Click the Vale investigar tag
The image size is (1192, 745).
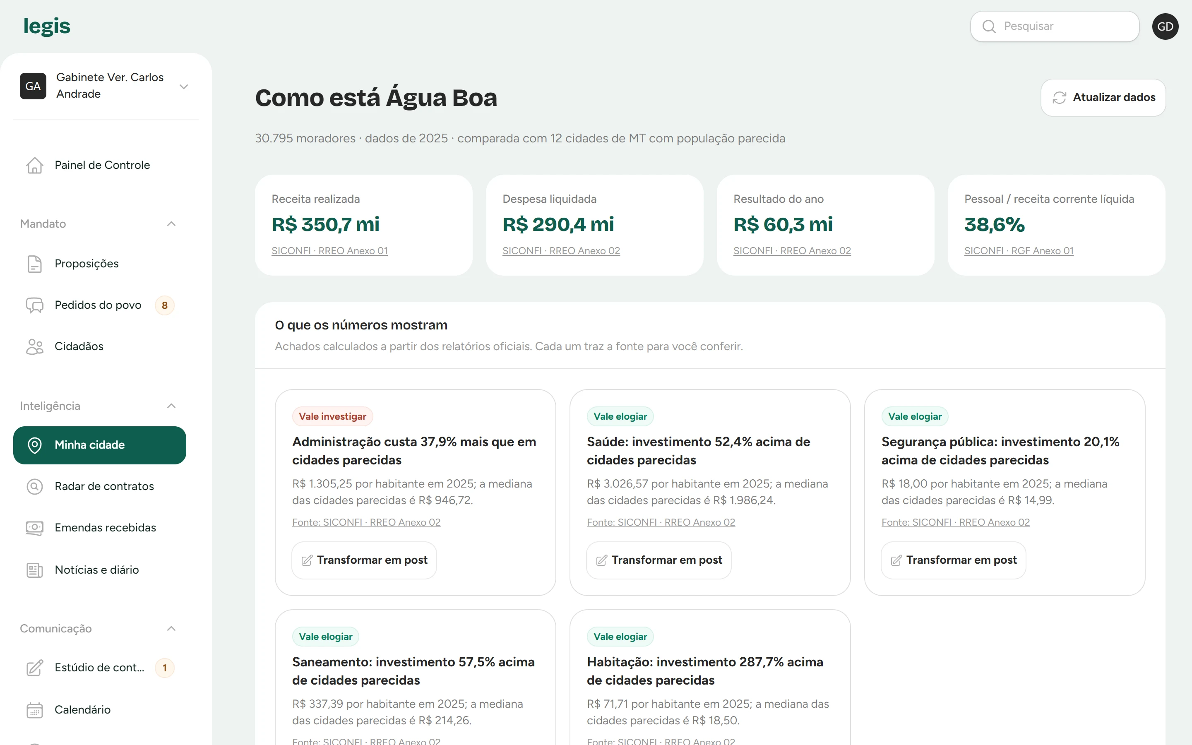coord(332,416)
